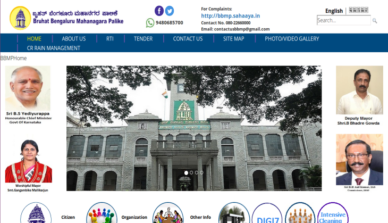This screenshot has width=388, height=223.
Task: Open the ABOUT US menu
Action: pos(74,39)
